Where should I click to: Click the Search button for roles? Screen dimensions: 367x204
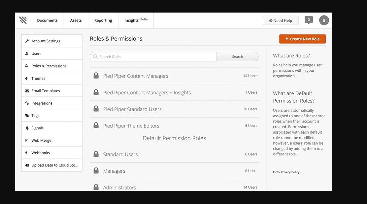tap(237, 57)
